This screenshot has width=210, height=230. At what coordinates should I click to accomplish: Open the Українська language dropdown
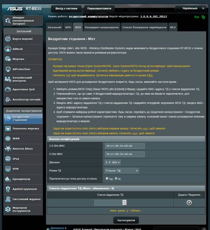click(x=190, y=8)
